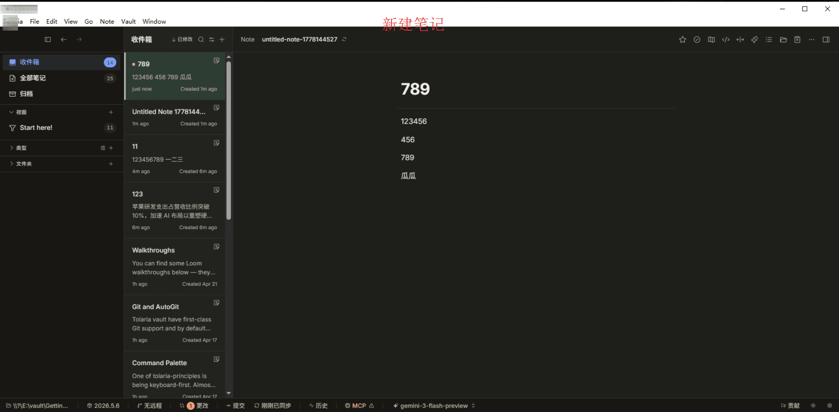Expand the 类型 section
This screenshot has height=412, width=839.
tap(18, 148)
